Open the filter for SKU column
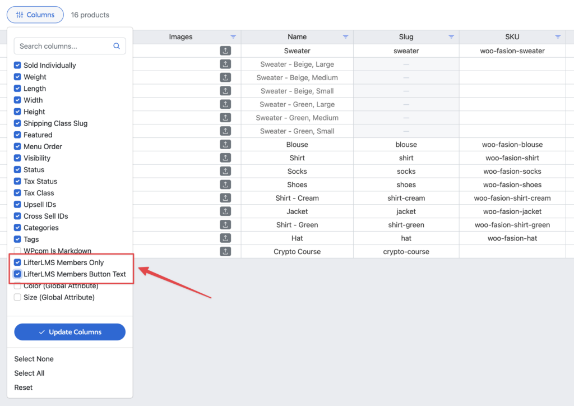 pos(558,36)
